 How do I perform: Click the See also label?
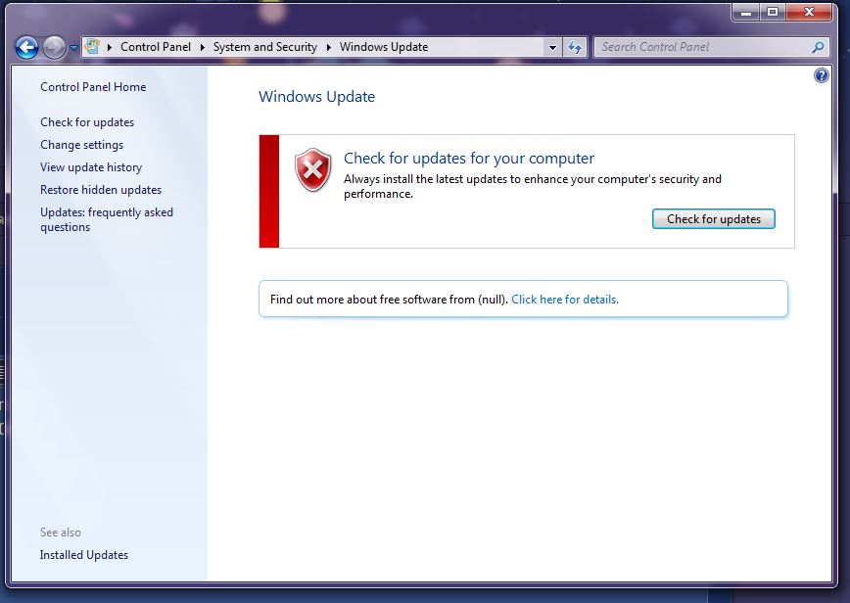[60, 533]
